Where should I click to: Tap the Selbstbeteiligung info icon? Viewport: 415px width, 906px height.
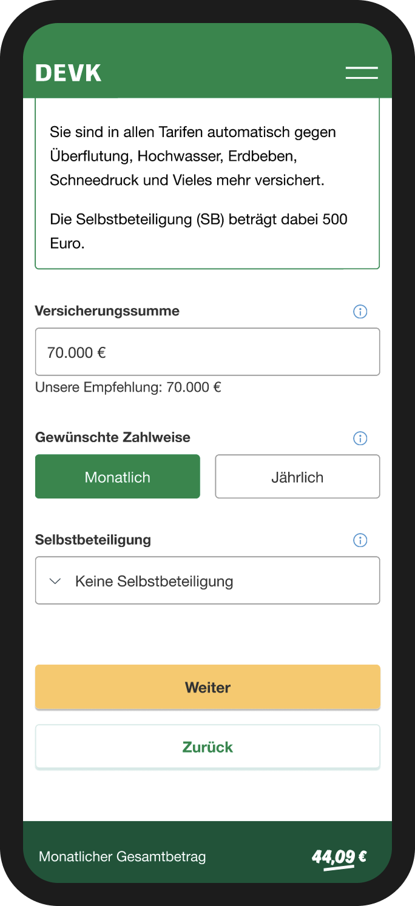click(x=360, y=540)
